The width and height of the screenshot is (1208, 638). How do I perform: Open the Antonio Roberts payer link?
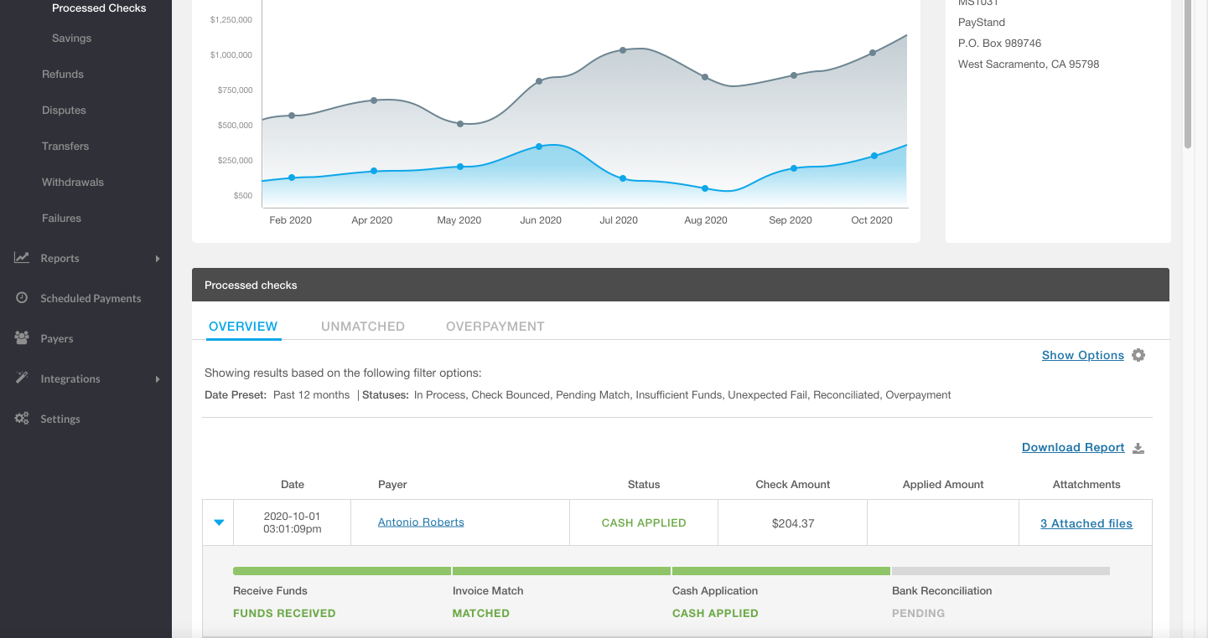(421, 522)
